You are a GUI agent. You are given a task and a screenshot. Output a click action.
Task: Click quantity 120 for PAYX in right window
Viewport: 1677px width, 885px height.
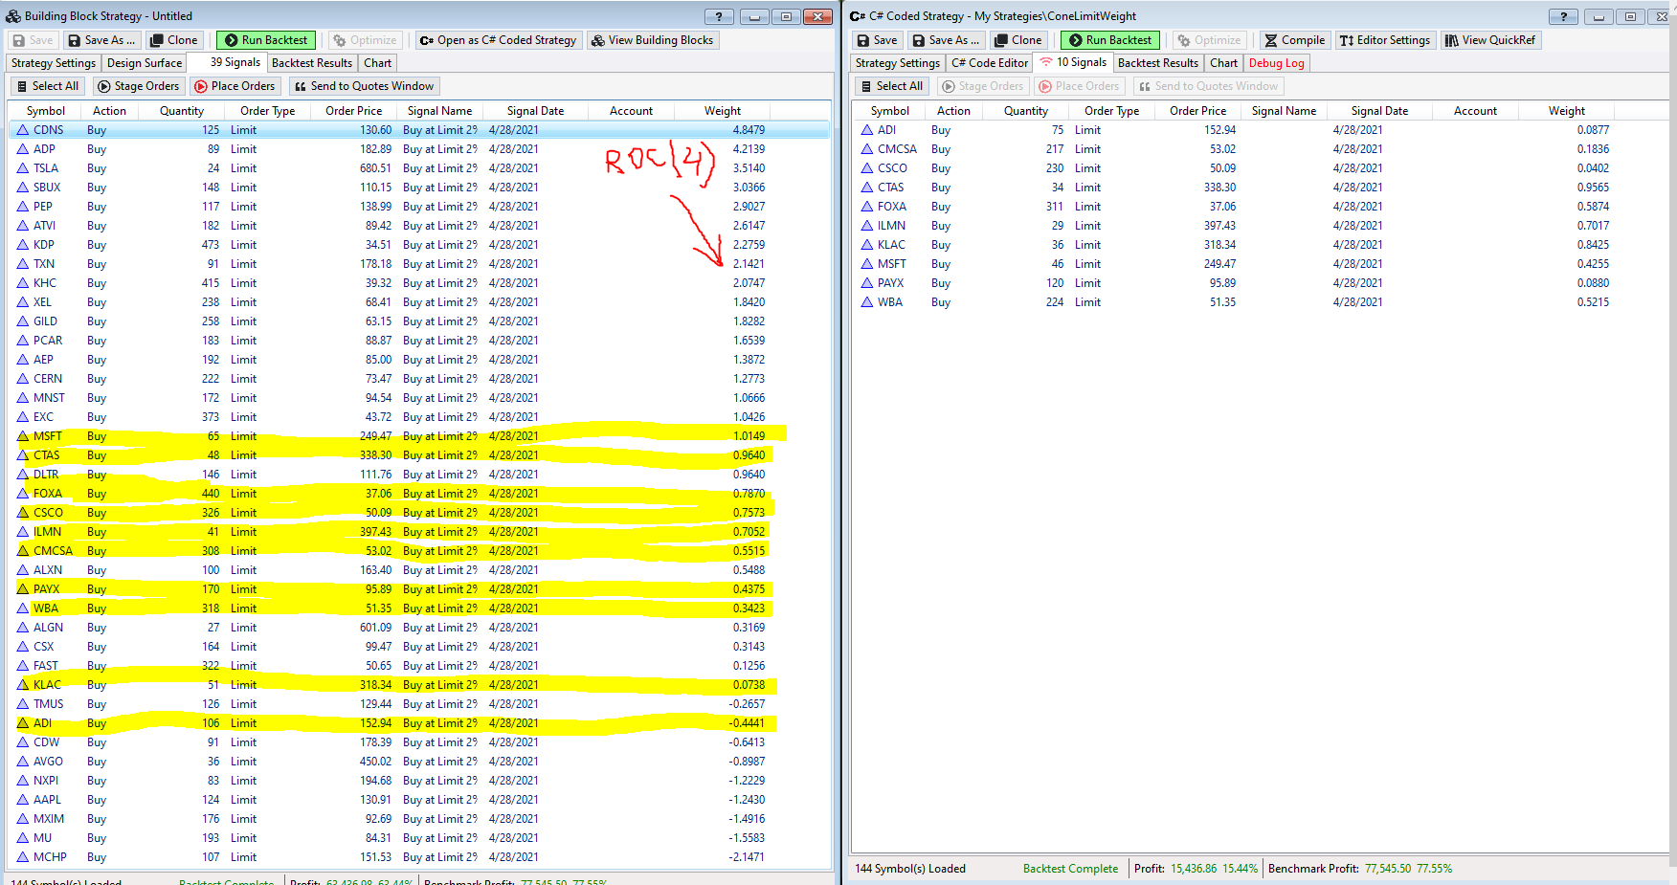click(1055, 283)
